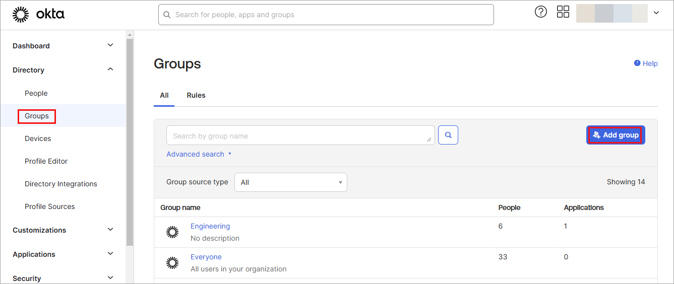Screen dimensions: 674x284
Task: Expand the Customizations sidebar section
Action: (x=110, y=230)
